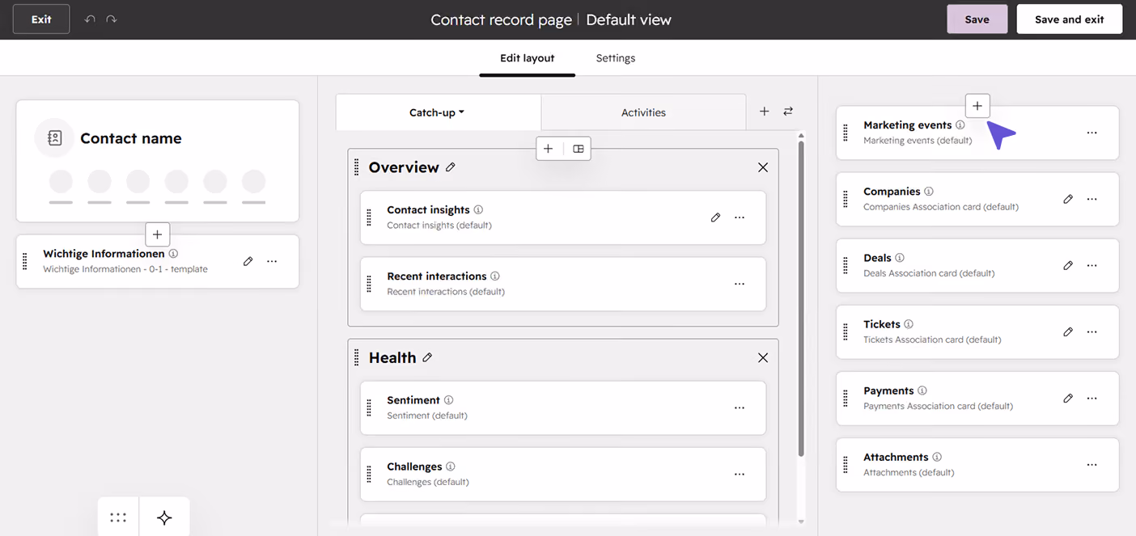The width and height of the screenshot is (1136, 536).
Task: Open Contact insights more options menu
Action: [x=739, y=217]
